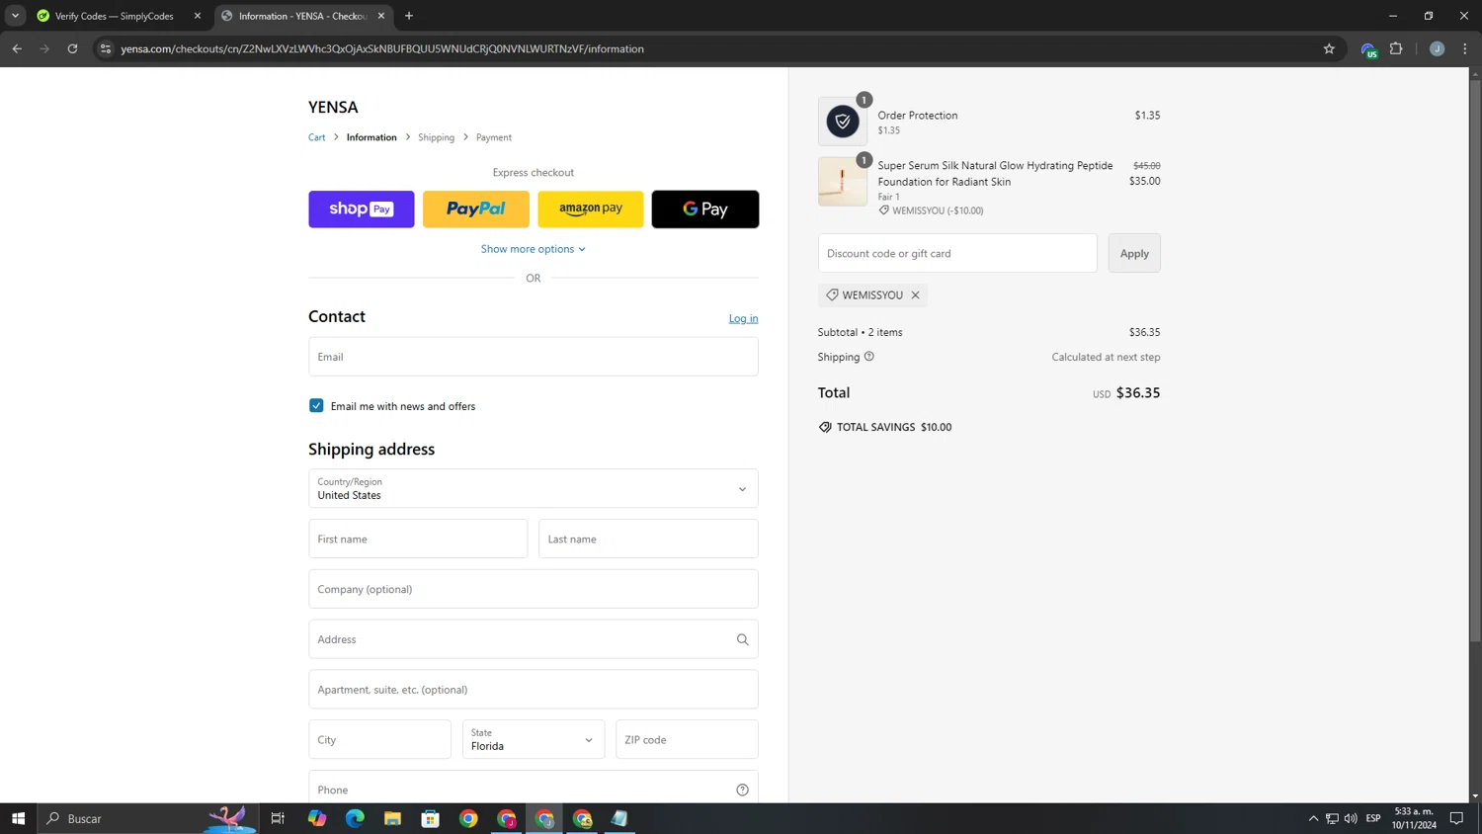Image resolution: width=1482 pixels, height=834 pixels.
Task: Reload the page
Action: pyautogui.click(x=72, y=48)
